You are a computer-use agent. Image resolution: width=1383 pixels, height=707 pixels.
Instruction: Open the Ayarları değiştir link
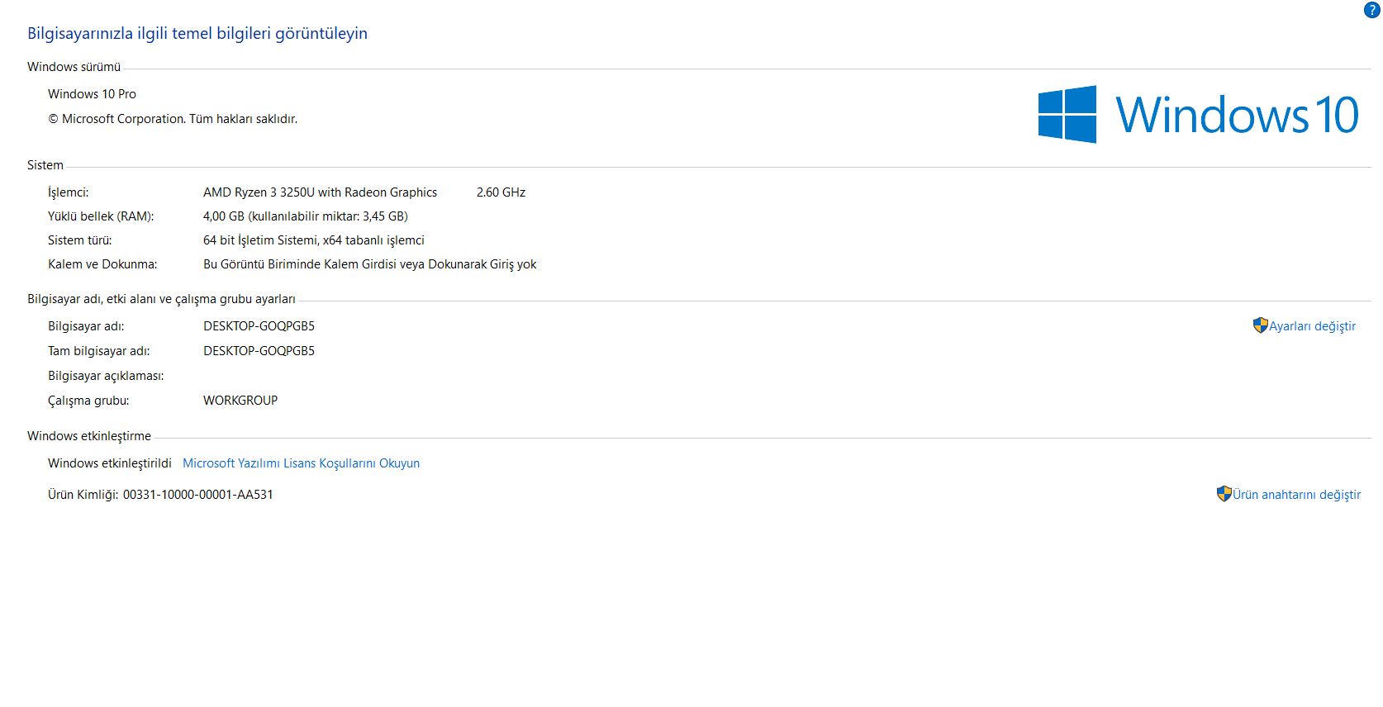click(1312, 326)
